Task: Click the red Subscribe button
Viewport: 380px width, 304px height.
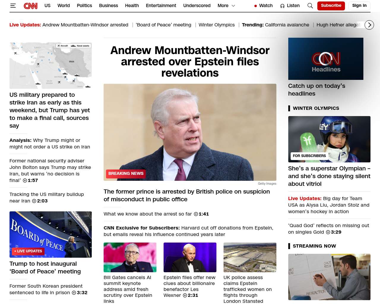Action: pyautogui.click(x=331, y=6)
